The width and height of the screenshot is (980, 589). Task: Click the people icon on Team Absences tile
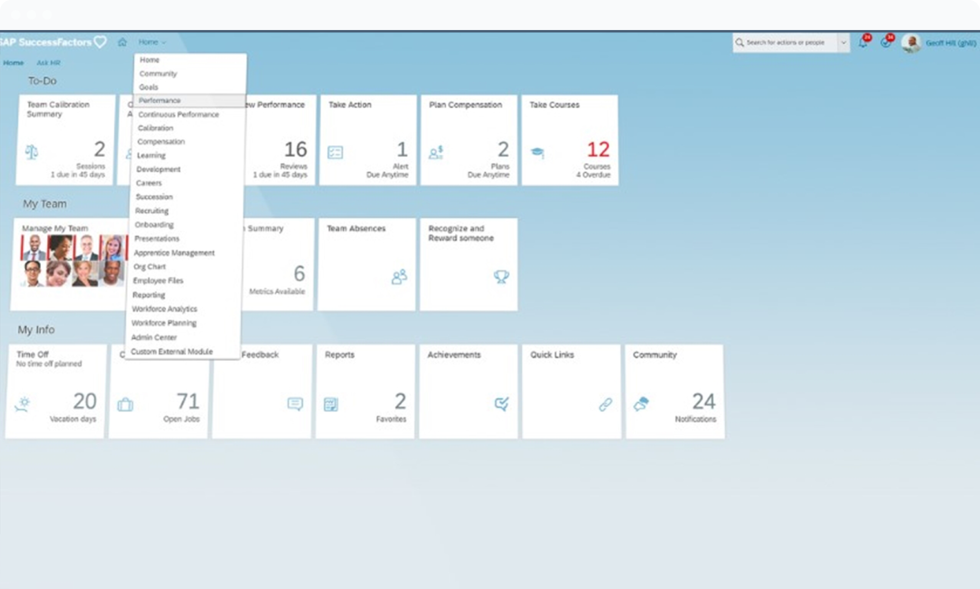coord(399,276)
